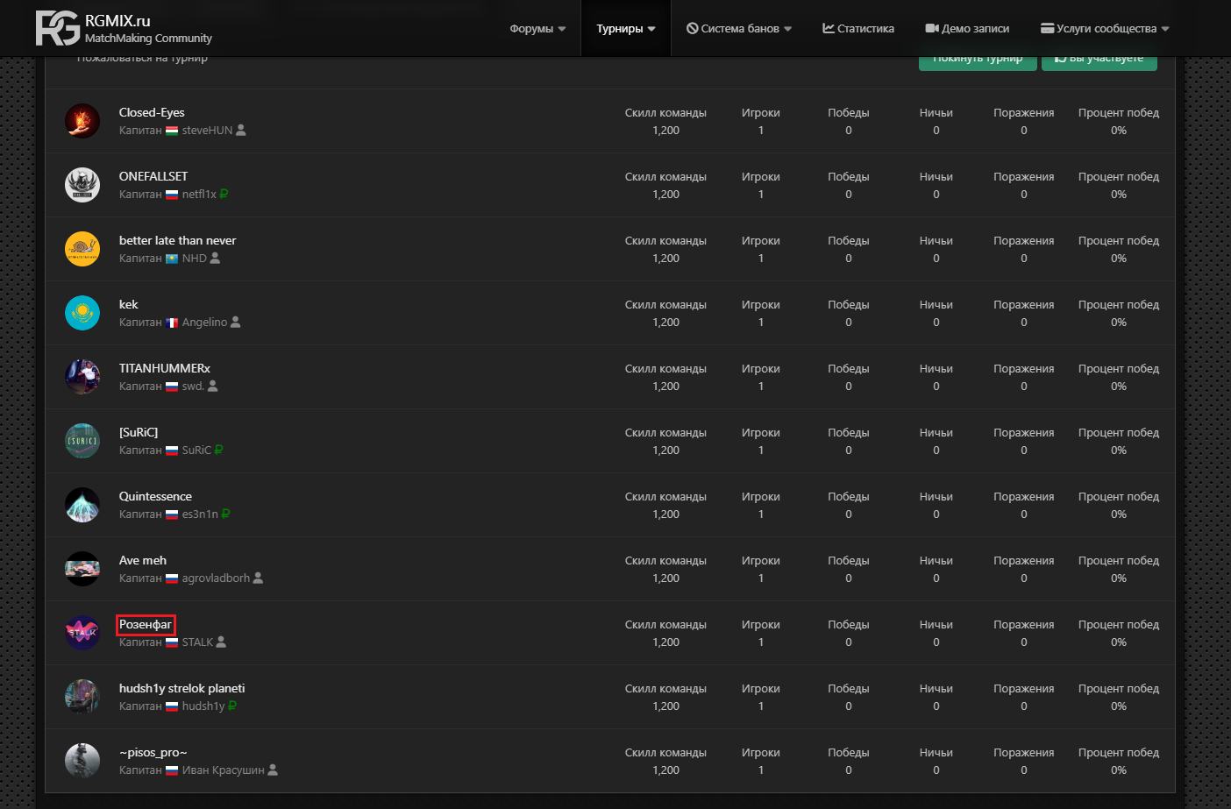The width and height of the screenshot is (1231, 809).
Task: Click the Hungarian flag beside steveHUN
Action: coord(172,131)
